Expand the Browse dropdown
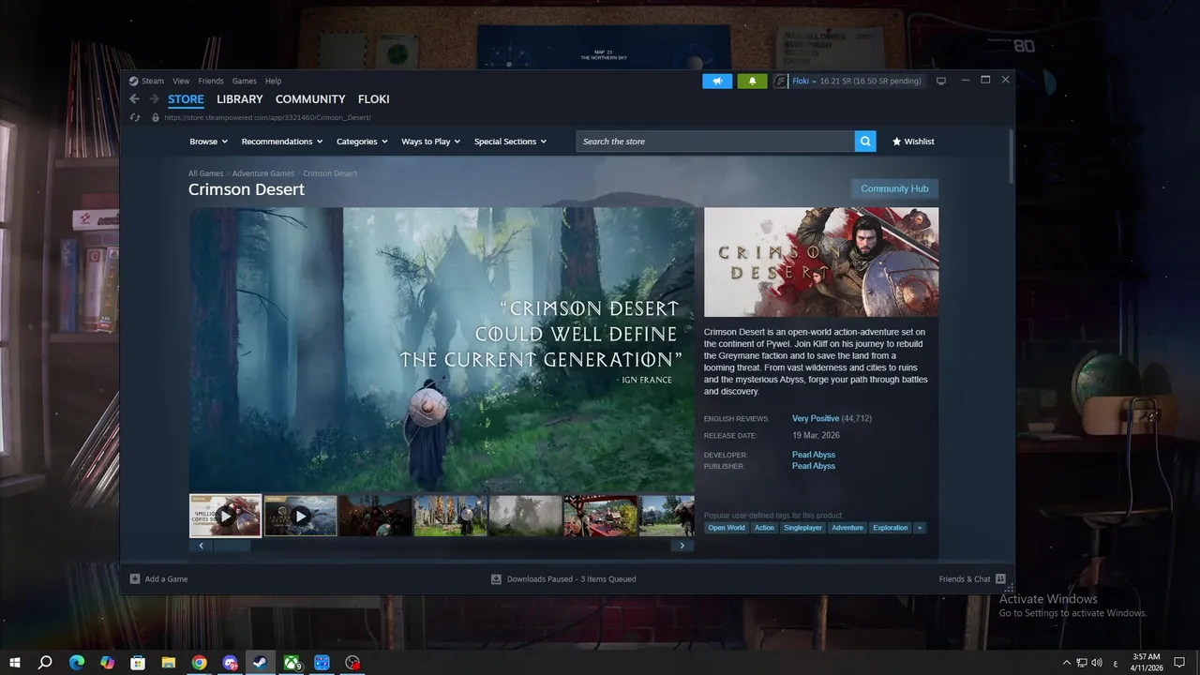The image size is (1200, 675). point(208,142)
